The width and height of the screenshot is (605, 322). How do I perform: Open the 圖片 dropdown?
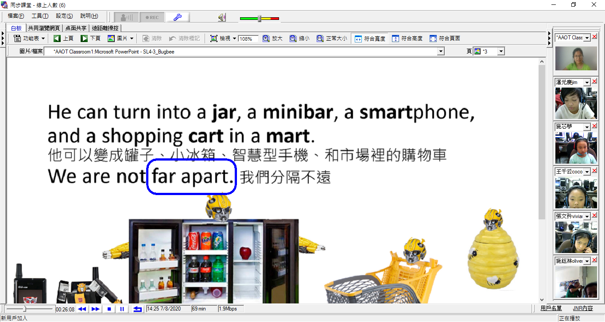120,38
